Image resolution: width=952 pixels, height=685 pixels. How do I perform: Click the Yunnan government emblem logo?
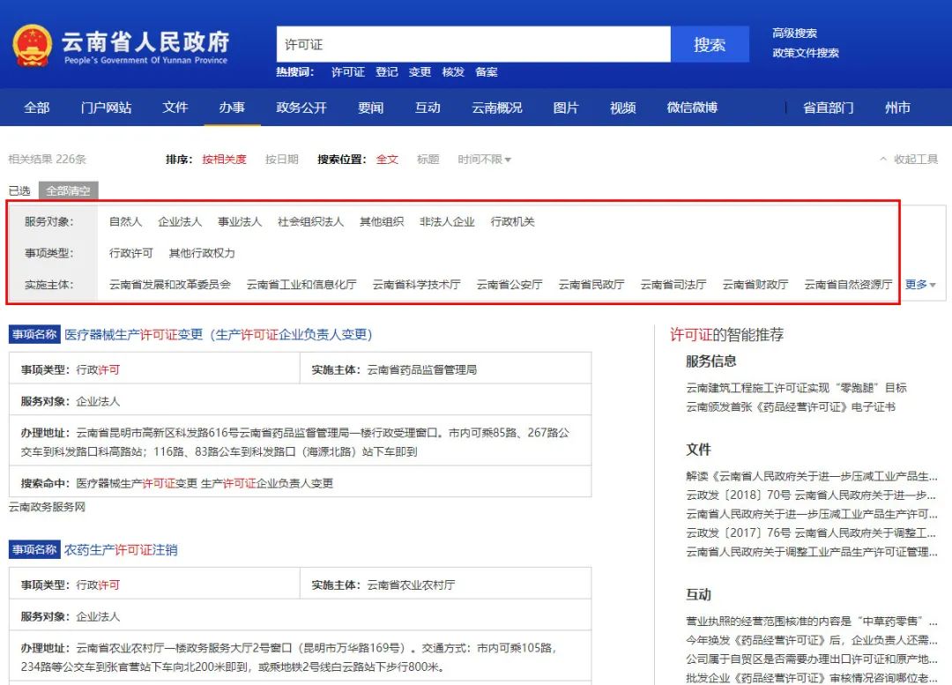[x=33, y=45]
